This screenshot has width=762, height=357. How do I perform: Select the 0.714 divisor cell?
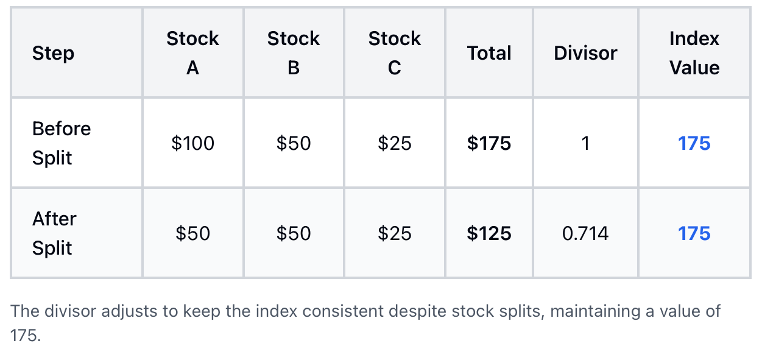[x=585, y=233]
